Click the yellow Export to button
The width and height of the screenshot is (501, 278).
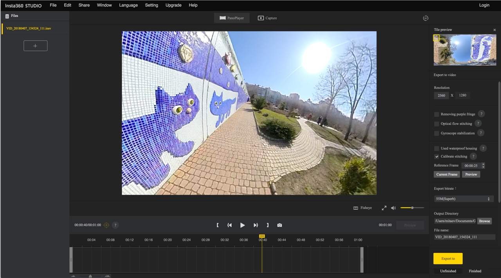click(448, 258)
